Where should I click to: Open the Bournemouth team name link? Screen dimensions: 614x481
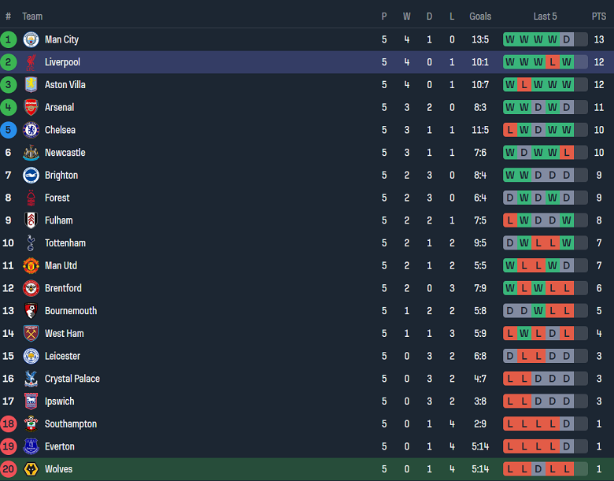[x=71, y=311]
